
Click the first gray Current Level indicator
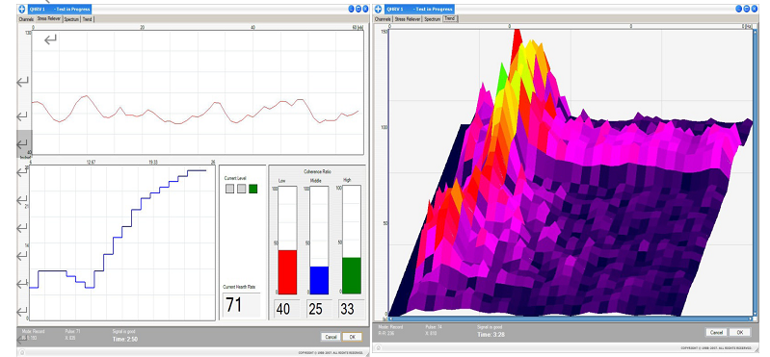click(229, 189)
